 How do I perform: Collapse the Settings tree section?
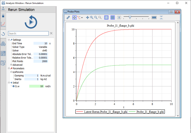pos(9,40)
